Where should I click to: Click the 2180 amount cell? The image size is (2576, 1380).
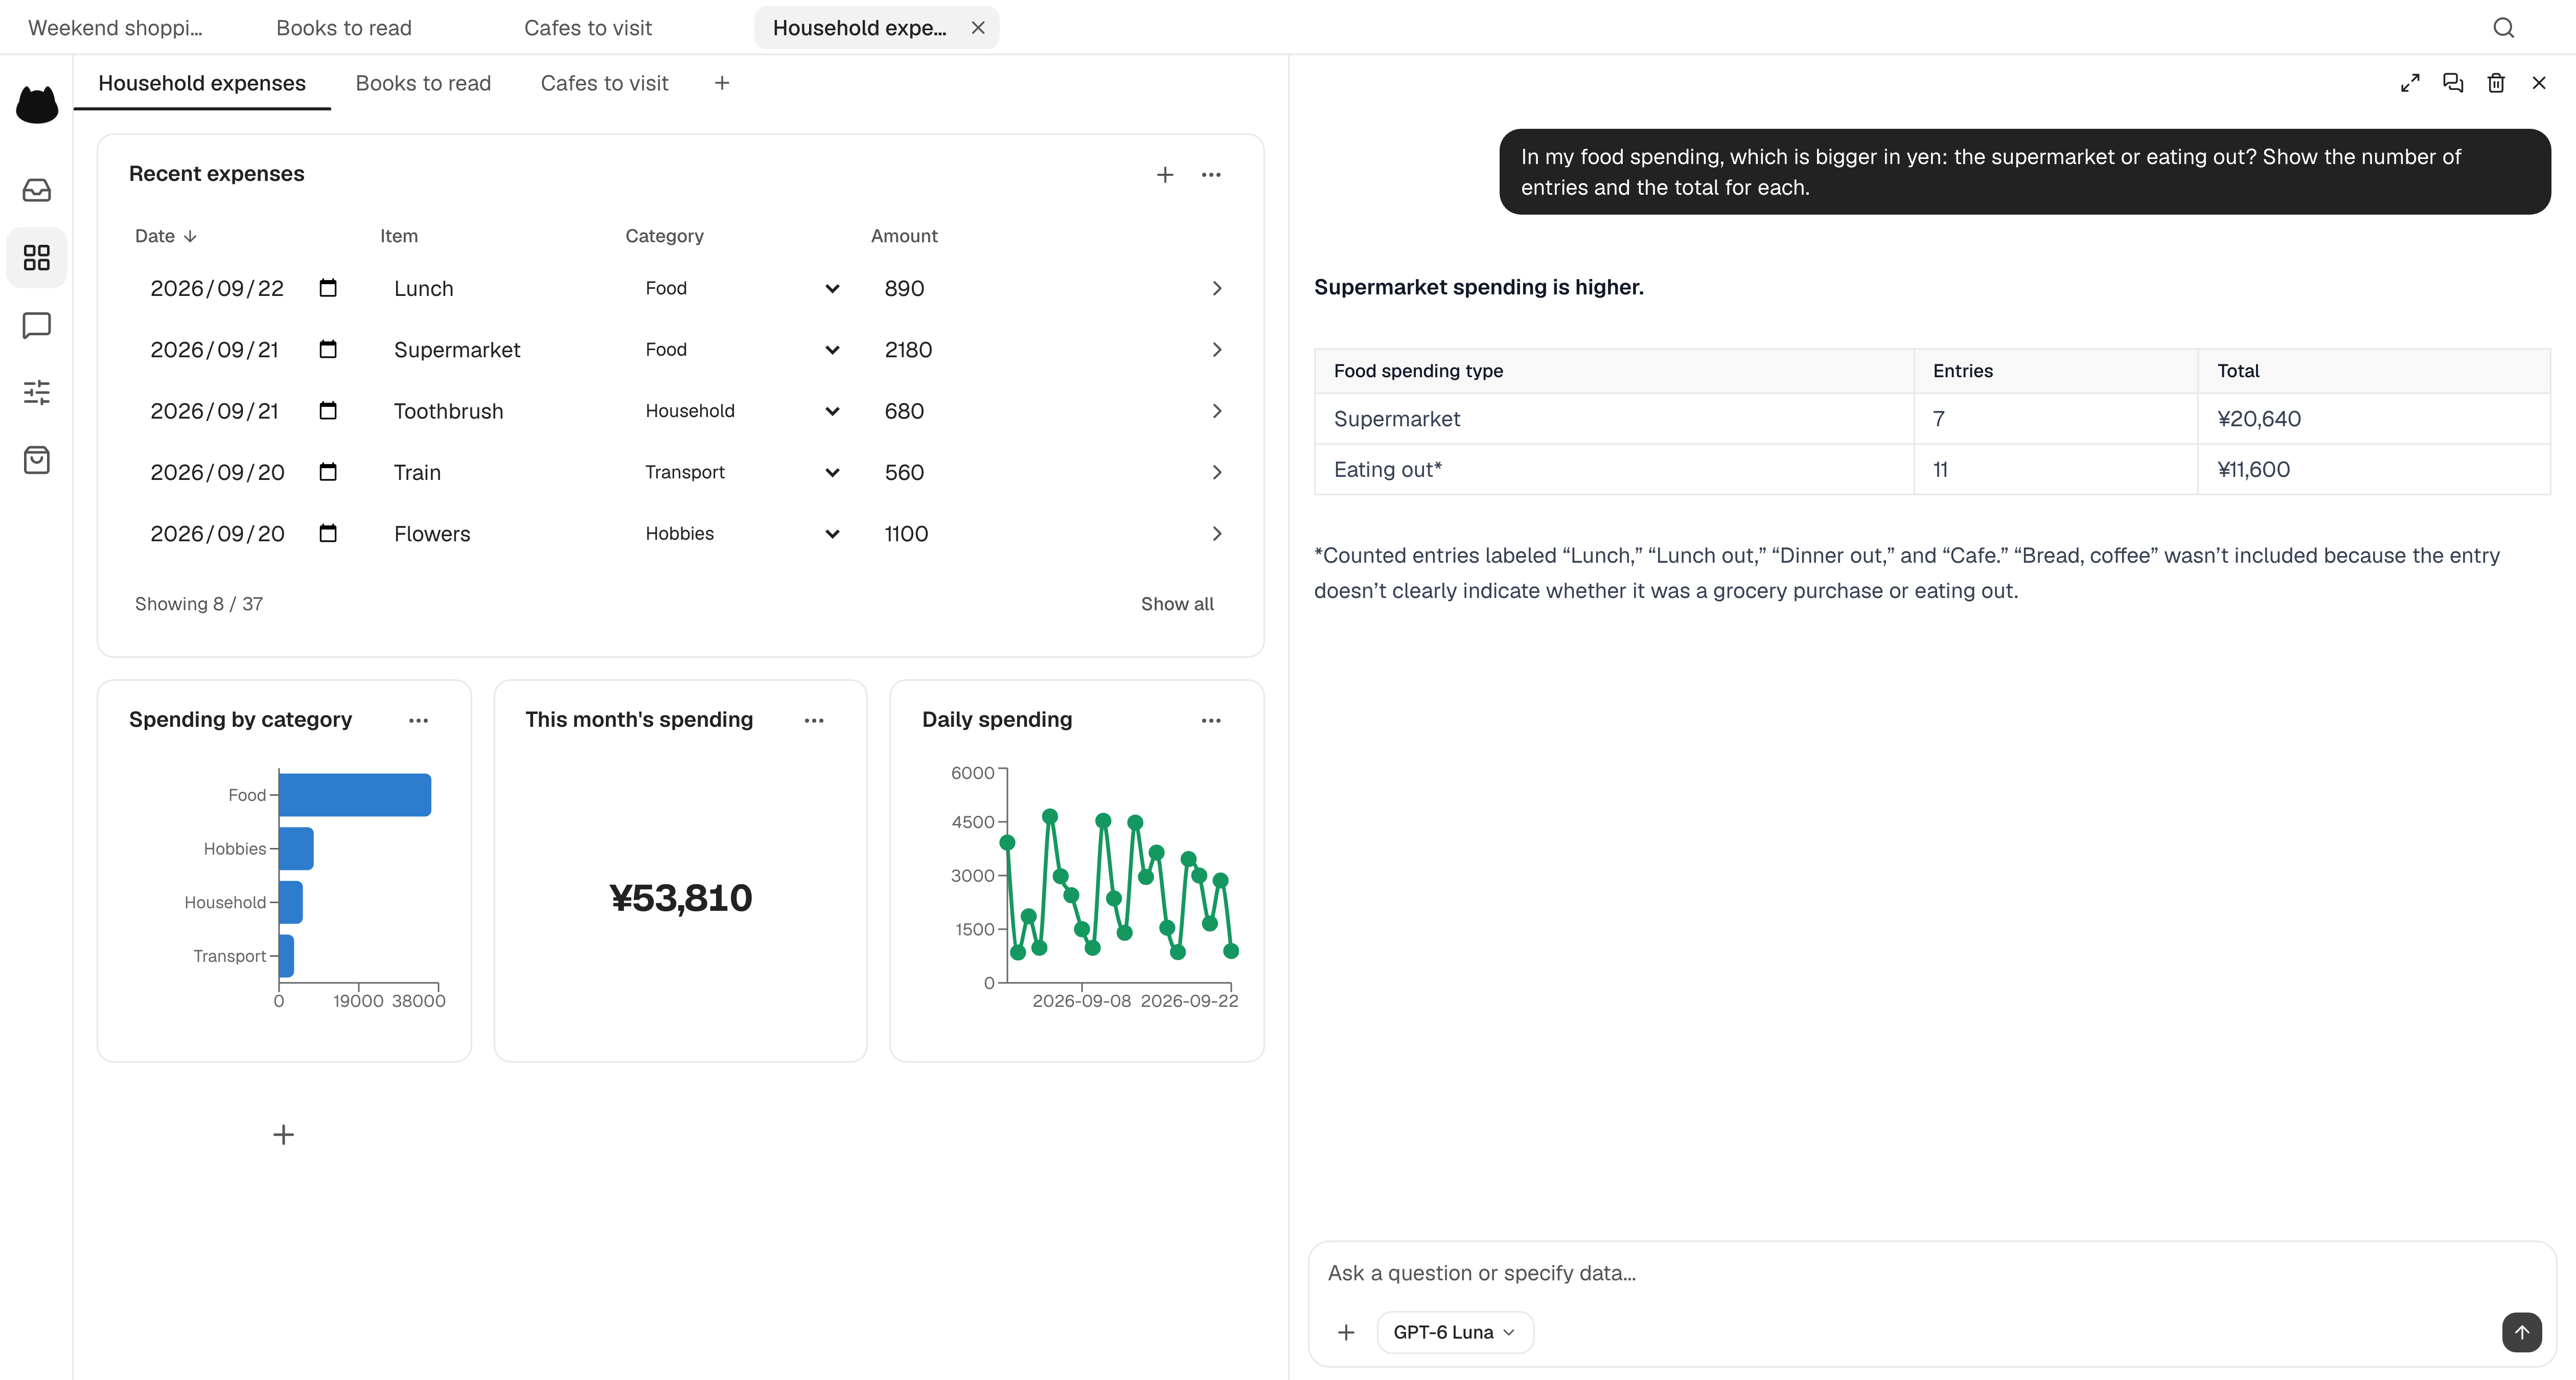pyautogui.click(x=908, y=350)
